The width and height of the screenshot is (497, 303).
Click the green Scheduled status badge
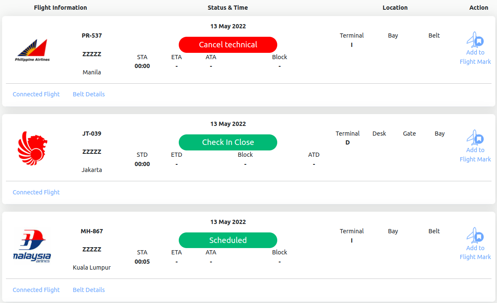(x=228, y=240)
